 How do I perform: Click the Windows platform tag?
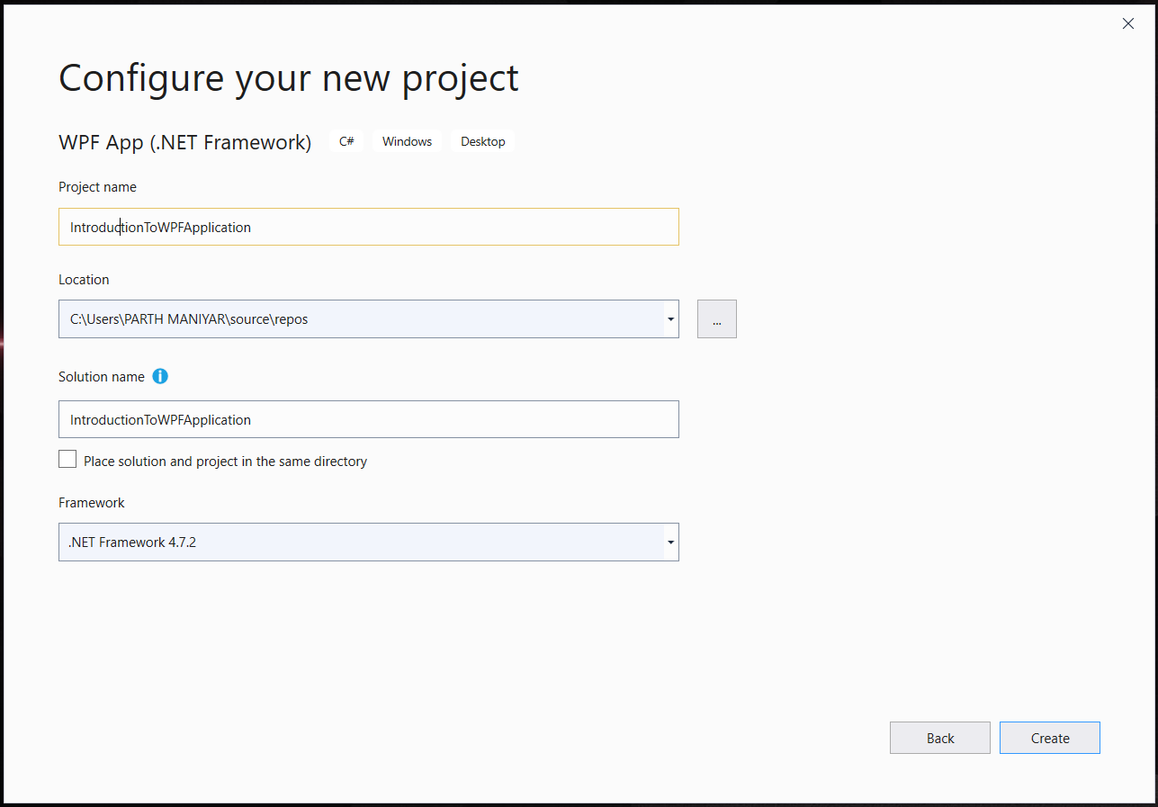[x=407, y=142]
